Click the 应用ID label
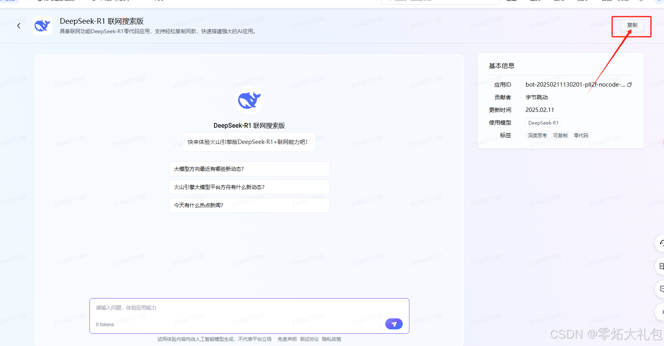664x346 pixels. [502, 85]
